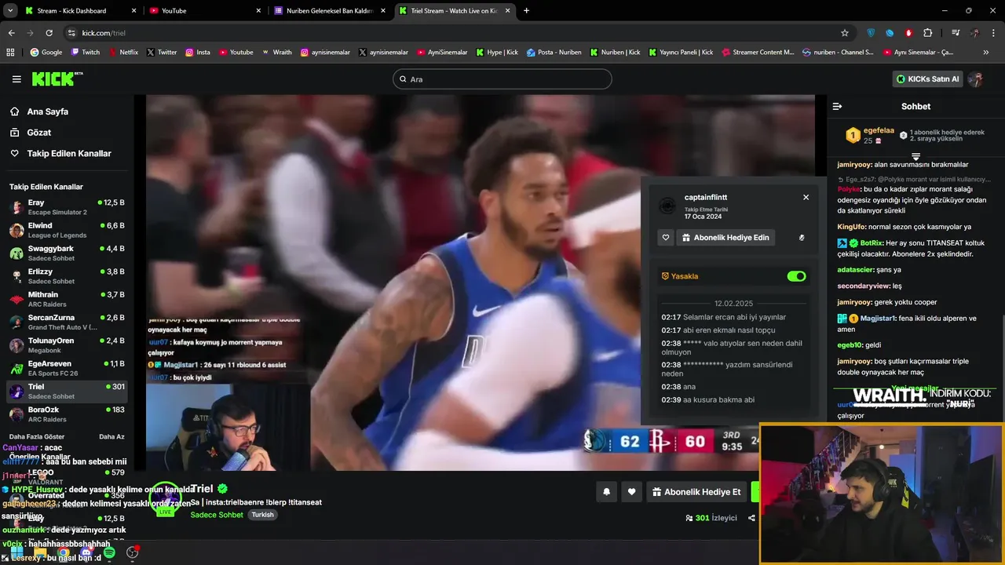Close the captainflintt user card

806,197
